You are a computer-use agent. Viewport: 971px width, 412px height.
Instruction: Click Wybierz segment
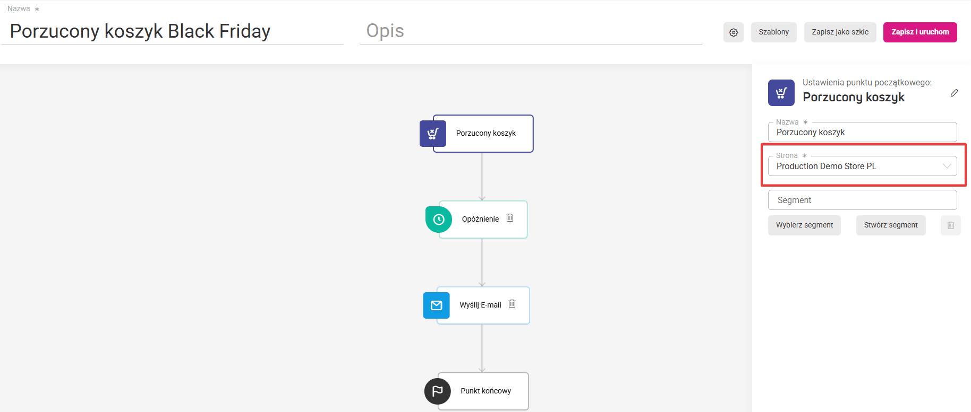pyautogui.click(x=804, y=225)
